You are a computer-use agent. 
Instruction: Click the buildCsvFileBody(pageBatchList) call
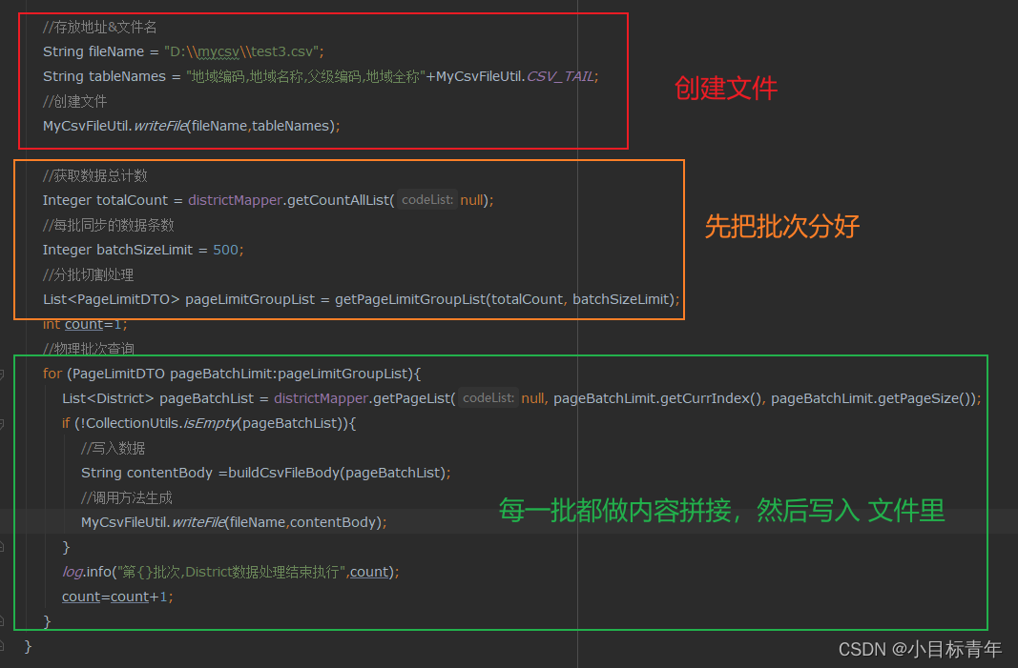click(x=337, y=473)
